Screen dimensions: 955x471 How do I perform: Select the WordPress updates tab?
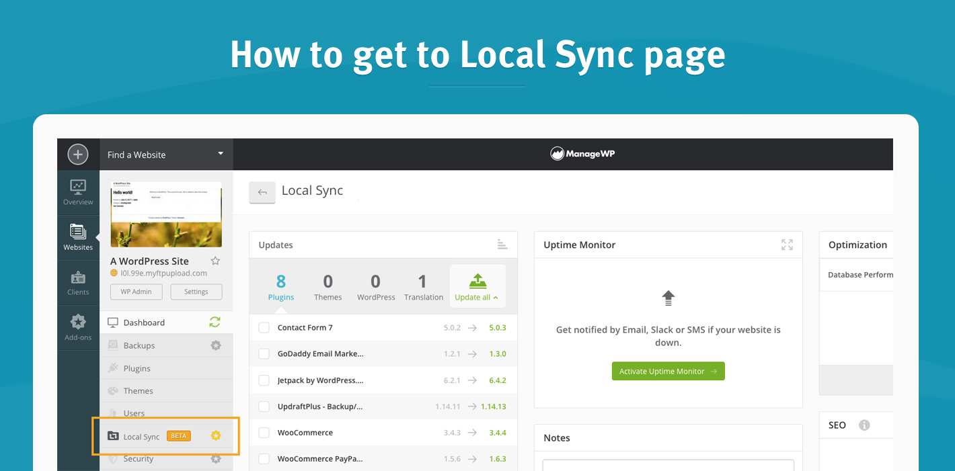click(x=376, y=287)
